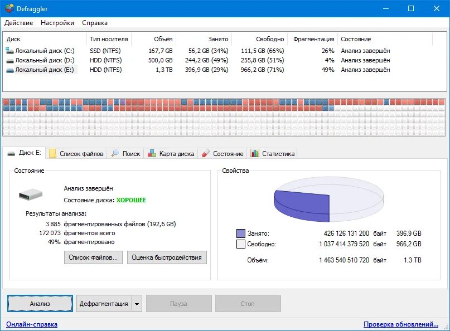Click the 56,2 GB (34%) used cell
Viewport: 450px width, 331px height.
pos(208,51)
